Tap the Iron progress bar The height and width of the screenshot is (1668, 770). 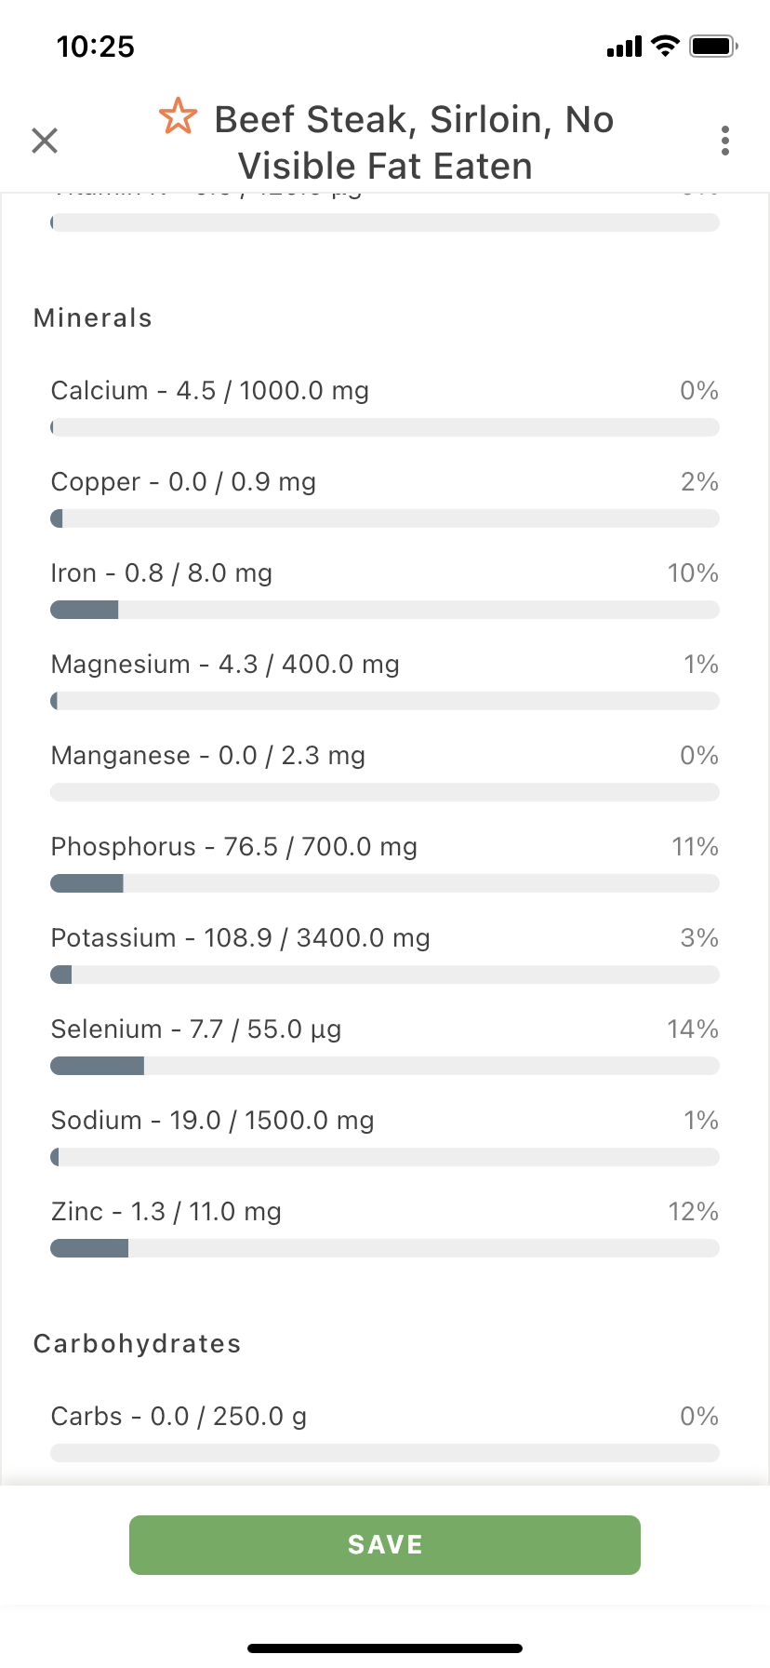click(x=385, y=610)
